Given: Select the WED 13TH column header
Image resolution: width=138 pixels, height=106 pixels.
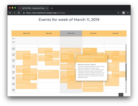Looking at the screenshot, I should point(71,33).
